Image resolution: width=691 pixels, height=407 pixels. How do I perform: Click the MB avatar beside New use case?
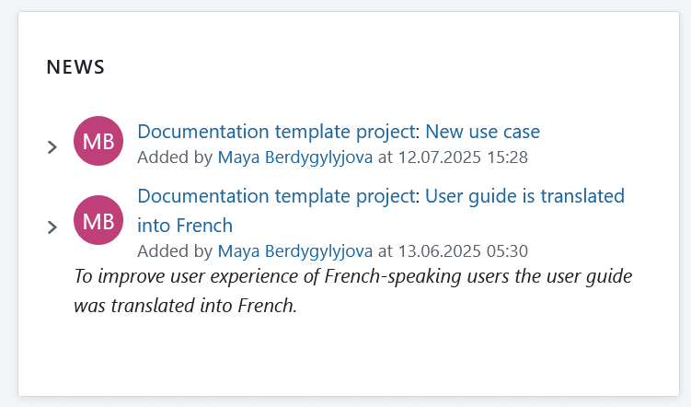pyautogui.click(x=98, y=142)
